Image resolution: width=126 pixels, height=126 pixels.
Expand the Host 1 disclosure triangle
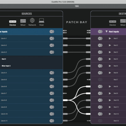click(110, 38)
